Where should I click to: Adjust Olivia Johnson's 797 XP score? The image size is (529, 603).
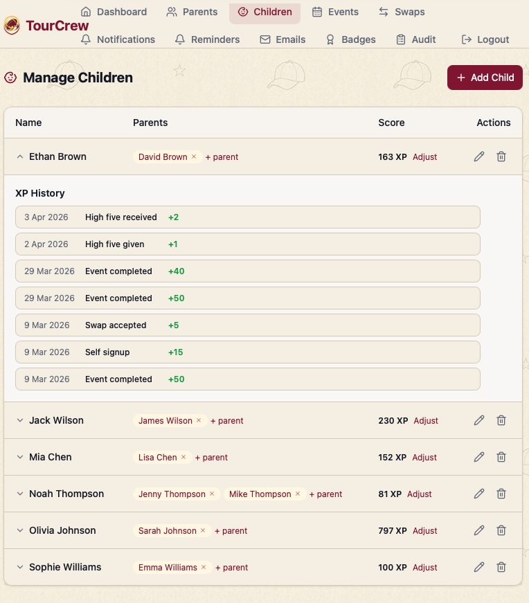coord(424,531)
